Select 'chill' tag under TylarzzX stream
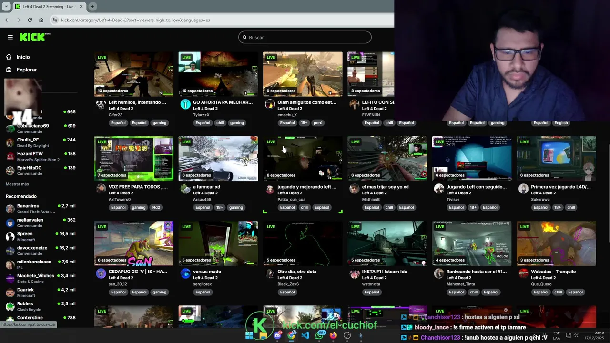The height and width of the screenshot is (343, 610). (x=220, y=123)
